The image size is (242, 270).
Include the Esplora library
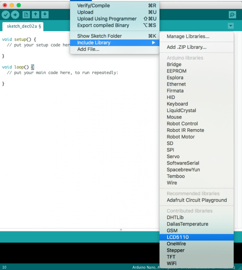tap(197, 77)
